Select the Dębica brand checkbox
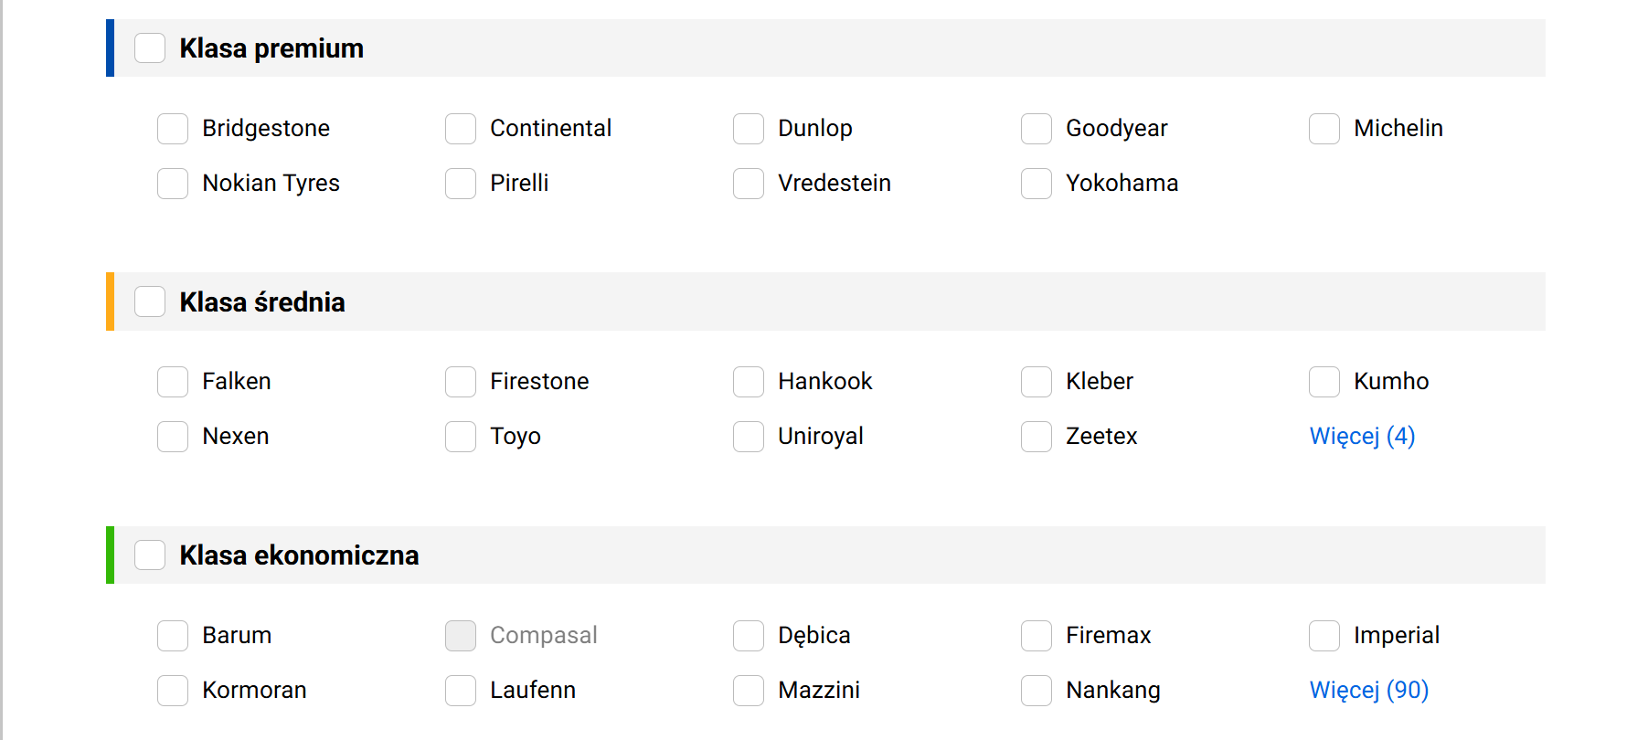The width and height of the screenshot is (1648, 740). (749, 636)
